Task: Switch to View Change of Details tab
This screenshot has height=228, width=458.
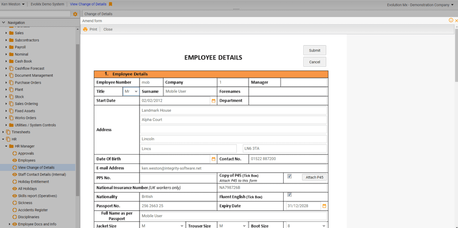Action: point(88,4)
